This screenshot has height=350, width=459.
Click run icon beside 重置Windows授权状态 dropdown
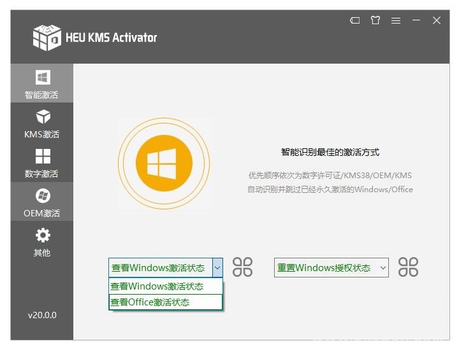[x=408, y=267]
